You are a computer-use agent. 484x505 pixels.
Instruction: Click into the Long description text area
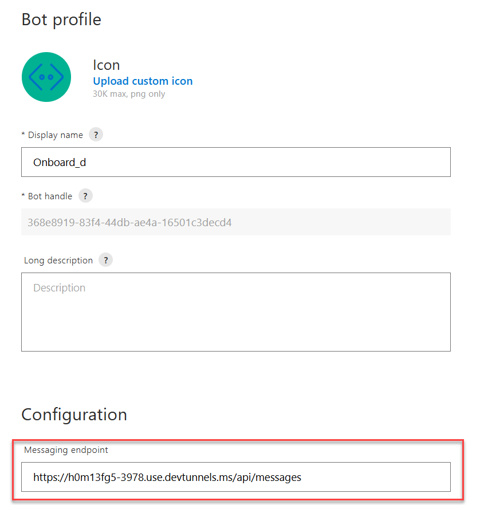pyautogui.click(x=236, y=311)
